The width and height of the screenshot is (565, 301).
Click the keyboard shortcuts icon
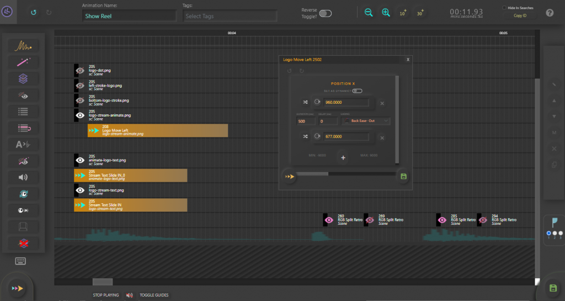[20, 261]
